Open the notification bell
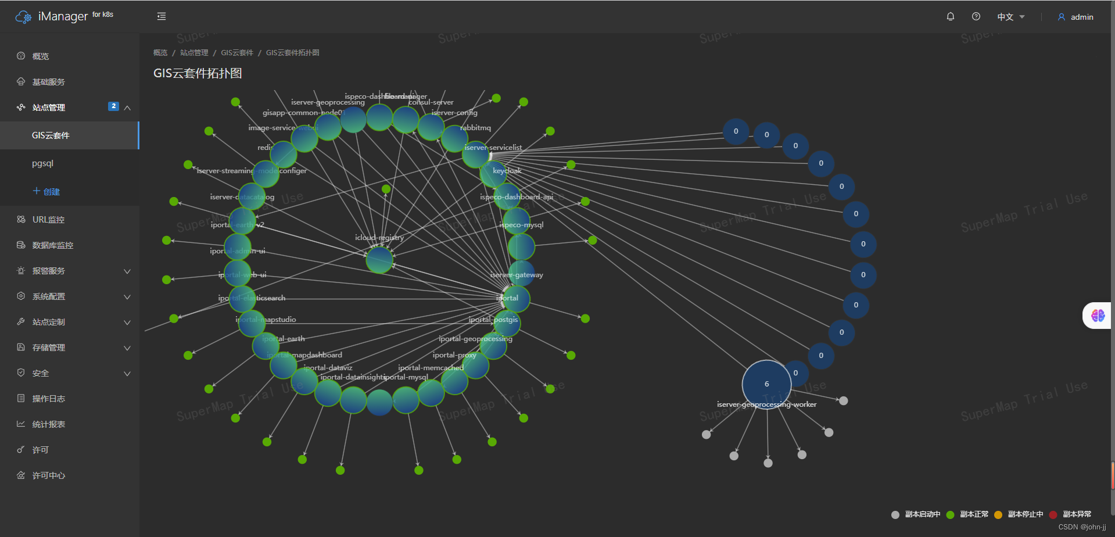The width and height of the screenshot is (1115, 537). (x=951, y=16)
